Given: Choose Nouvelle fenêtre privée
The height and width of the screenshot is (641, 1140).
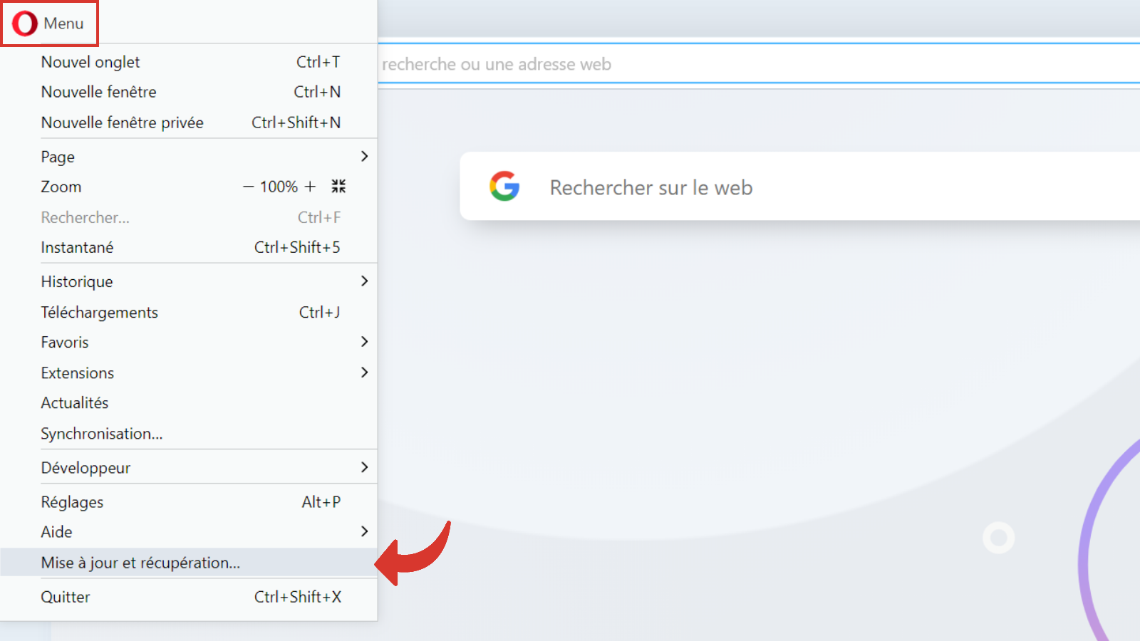Looking at the screenshot, I should point(122,123).
